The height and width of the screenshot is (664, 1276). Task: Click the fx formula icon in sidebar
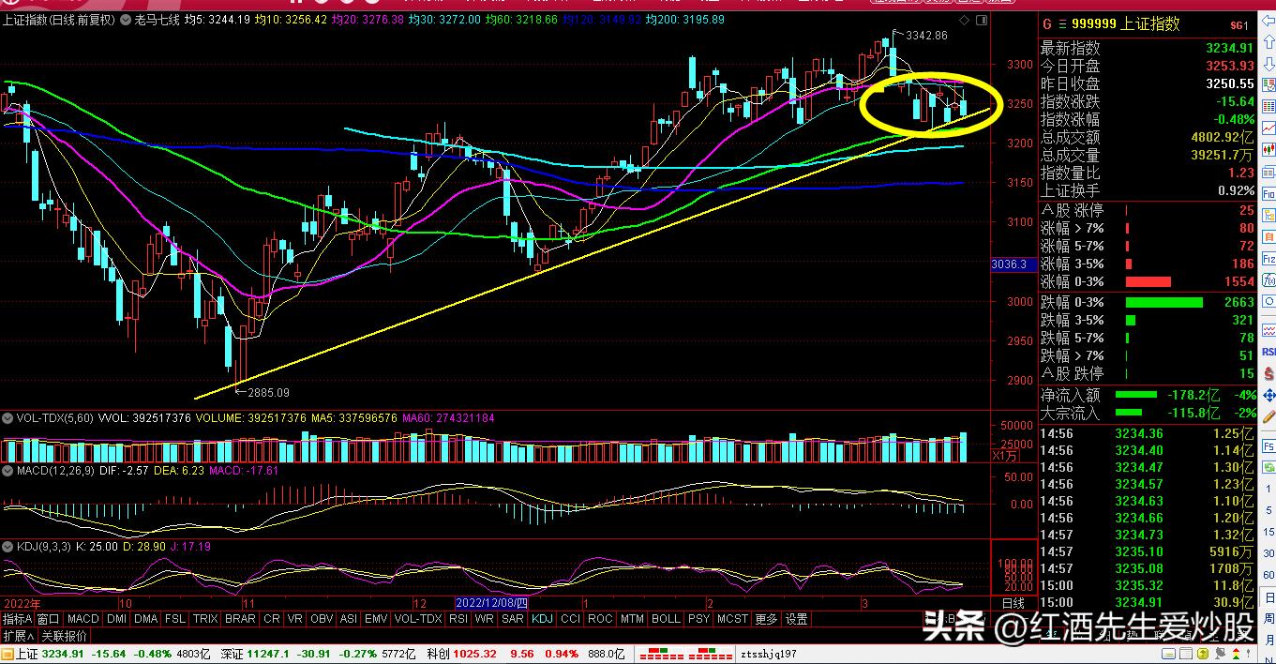coord(1268,280)
